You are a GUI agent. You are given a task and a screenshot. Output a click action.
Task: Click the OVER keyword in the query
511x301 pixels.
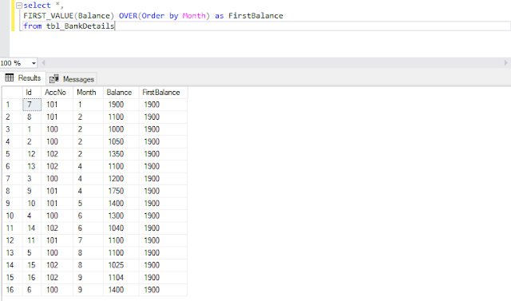pos(128,16)
